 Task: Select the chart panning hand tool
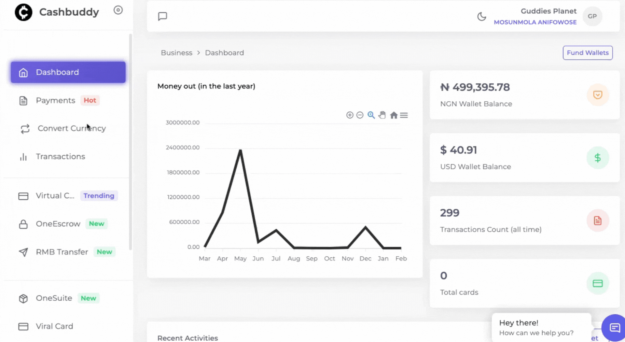click(x=382, y=115)
